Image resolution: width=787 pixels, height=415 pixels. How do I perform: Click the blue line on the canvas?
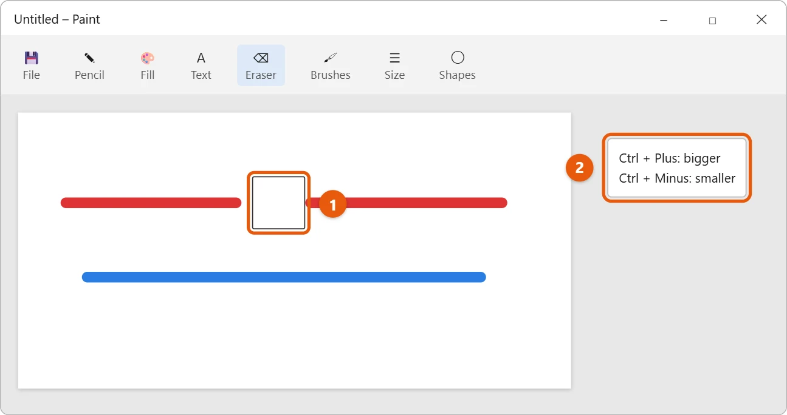point(284,277)
